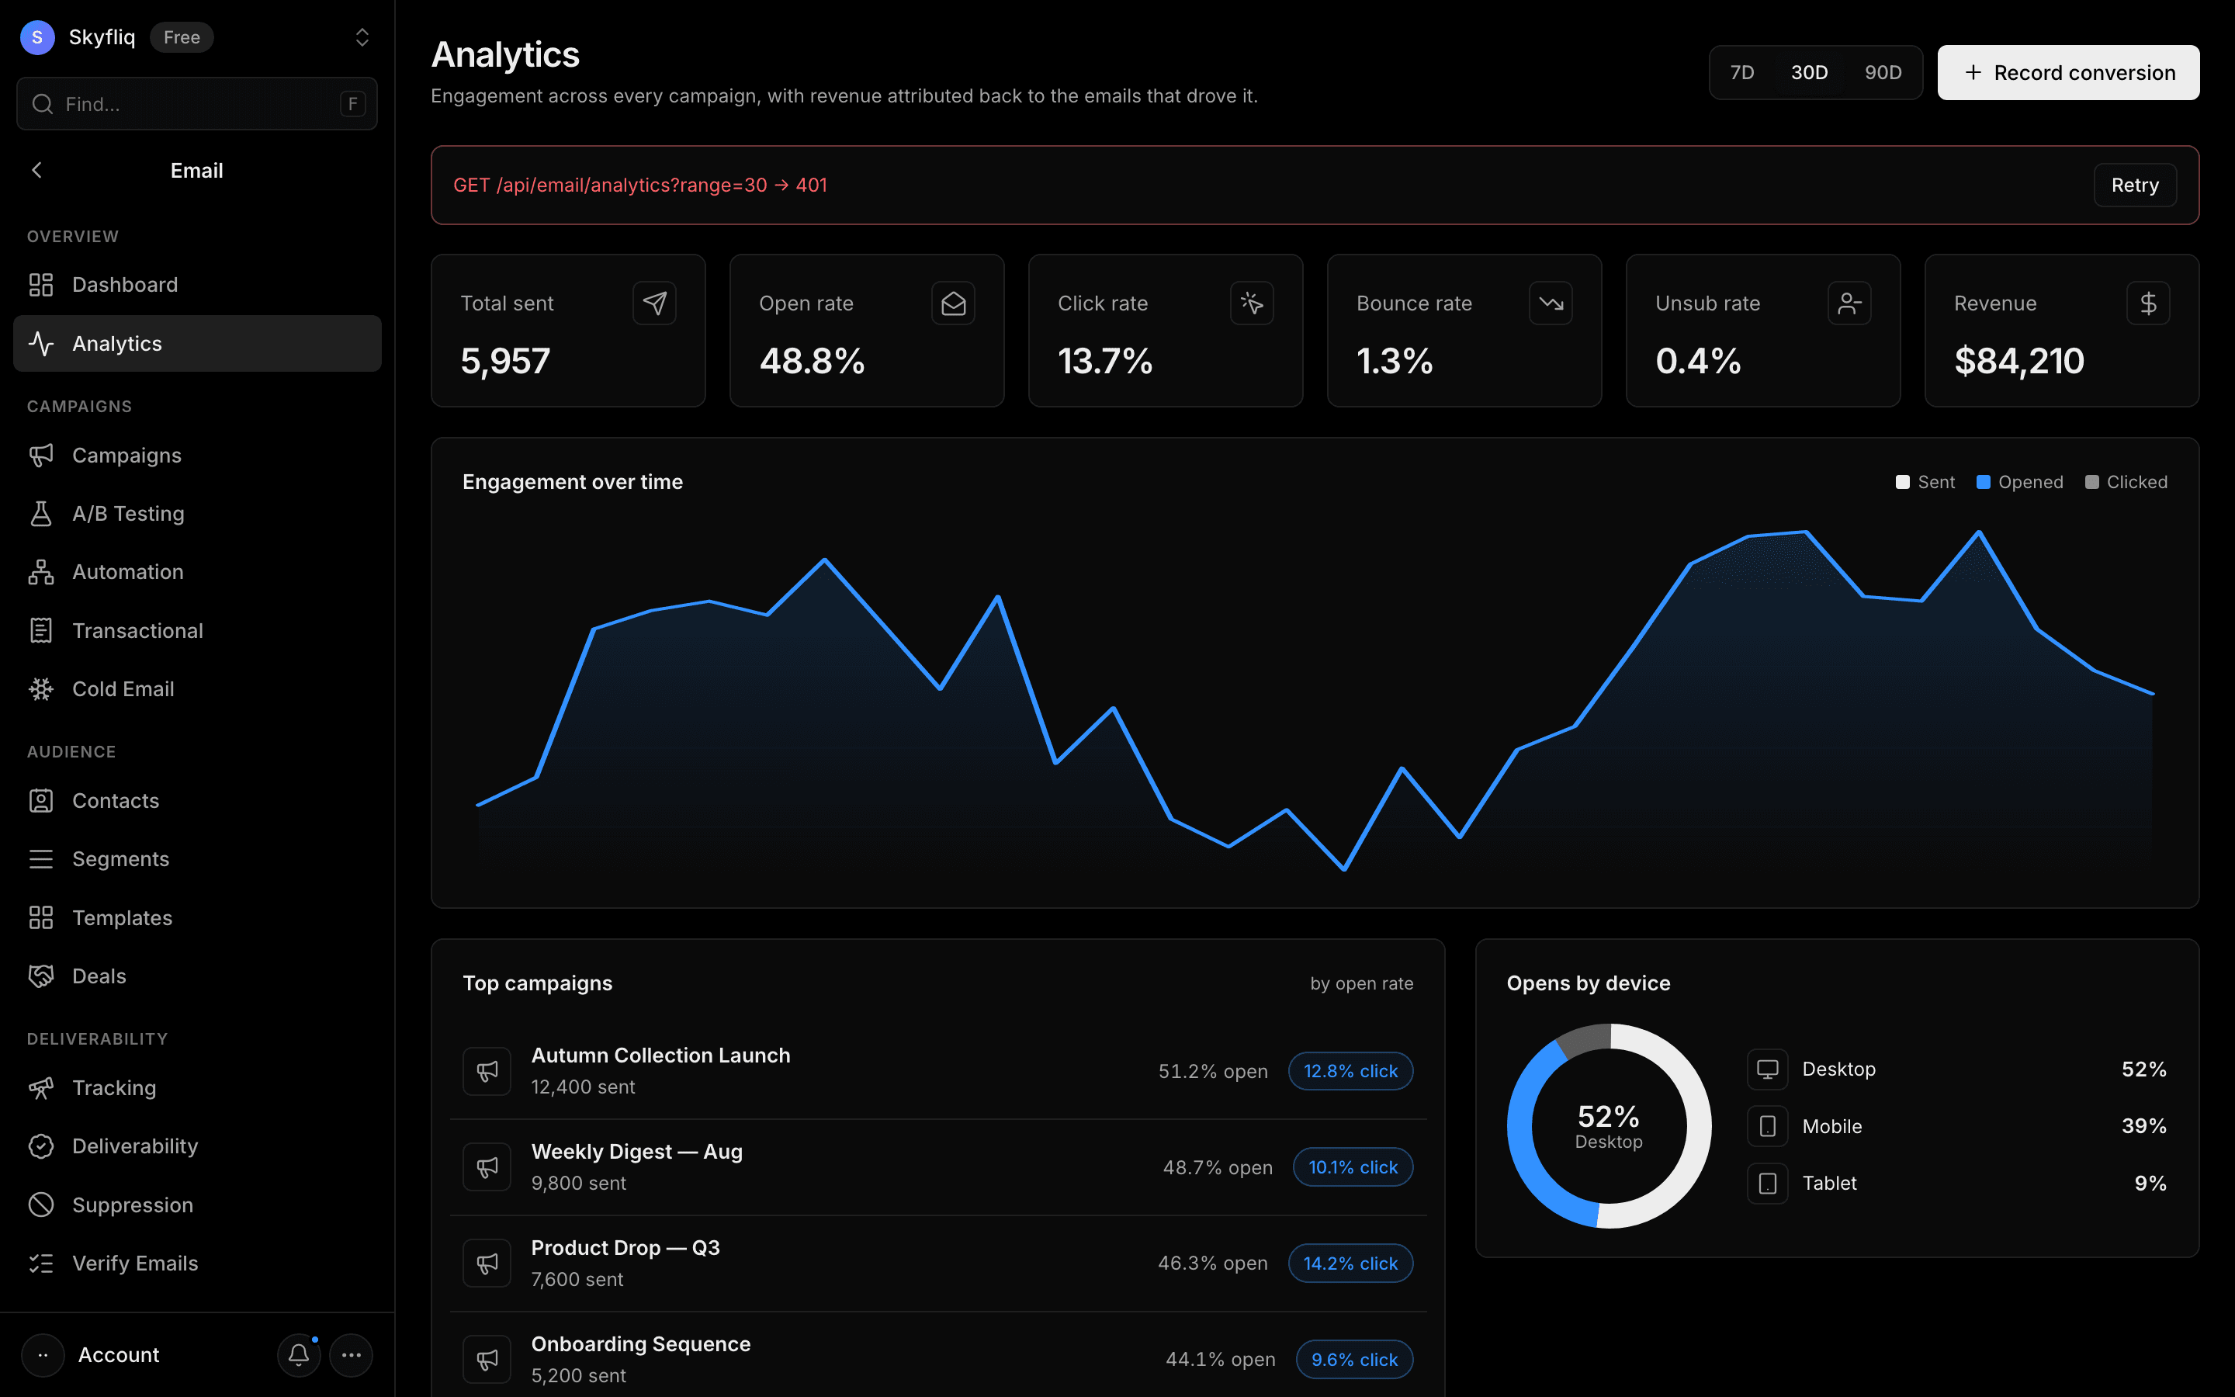The height and width of the screenshot is (1397, 2235).
Task: Click the "9,800 sent" text
Action: 578,1184
